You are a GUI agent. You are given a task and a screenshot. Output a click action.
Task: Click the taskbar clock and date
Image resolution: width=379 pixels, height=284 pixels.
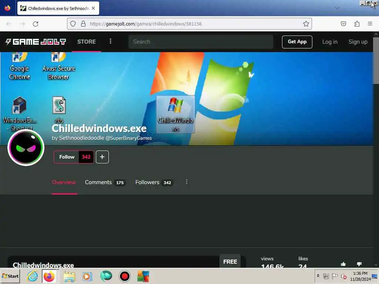tap(360, 276)
